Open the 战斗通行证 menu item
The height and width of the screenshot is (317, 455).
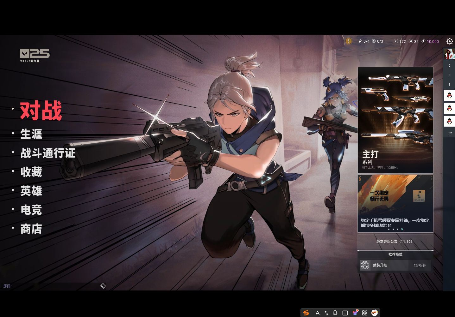pyautogui.click(x=48, y=153)
